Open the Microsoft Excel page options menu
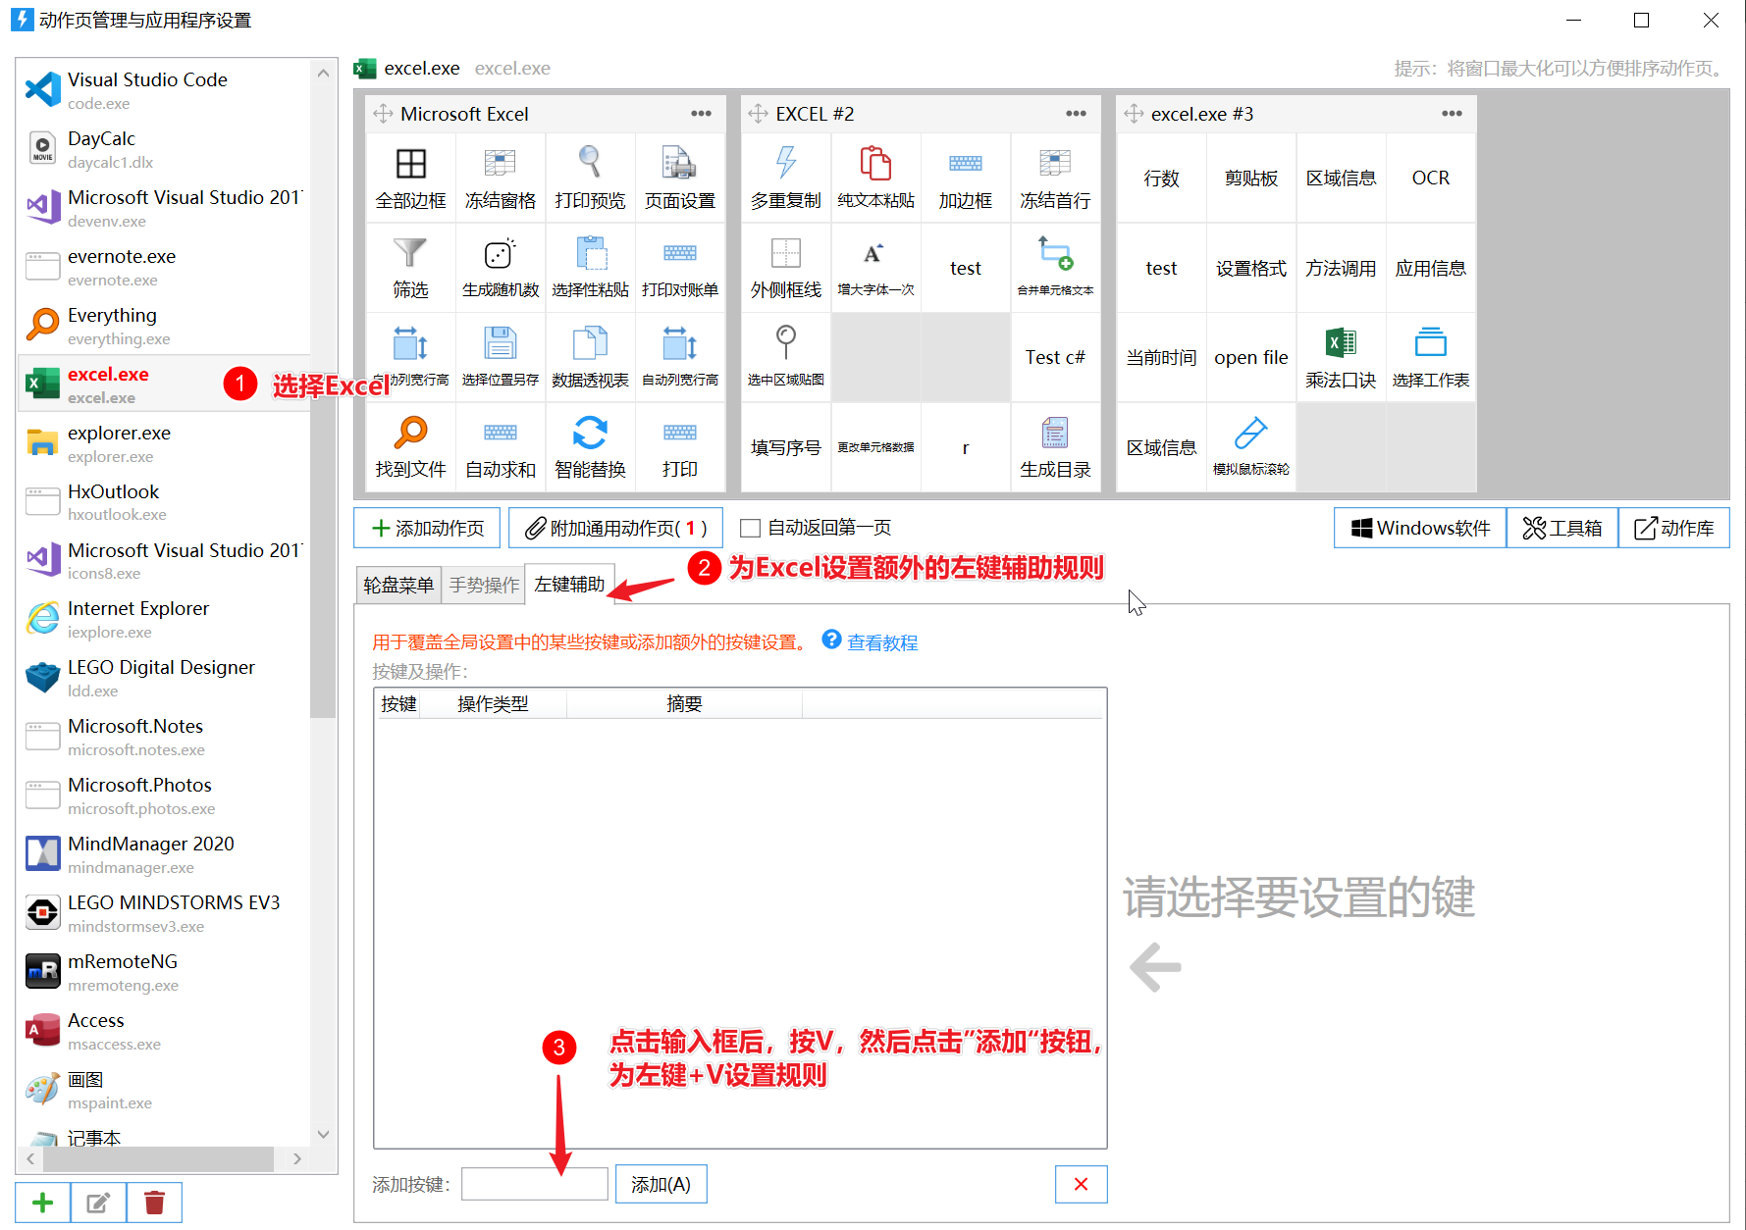This screenshot has width=1746, height=1230. (701, 114)
